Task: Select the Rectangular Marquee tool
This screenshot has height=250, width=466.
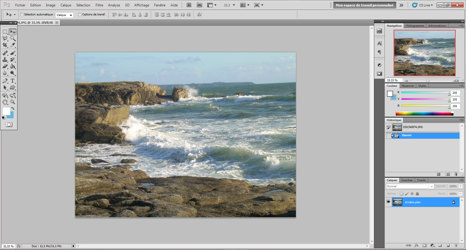Action: pos(5,32)
